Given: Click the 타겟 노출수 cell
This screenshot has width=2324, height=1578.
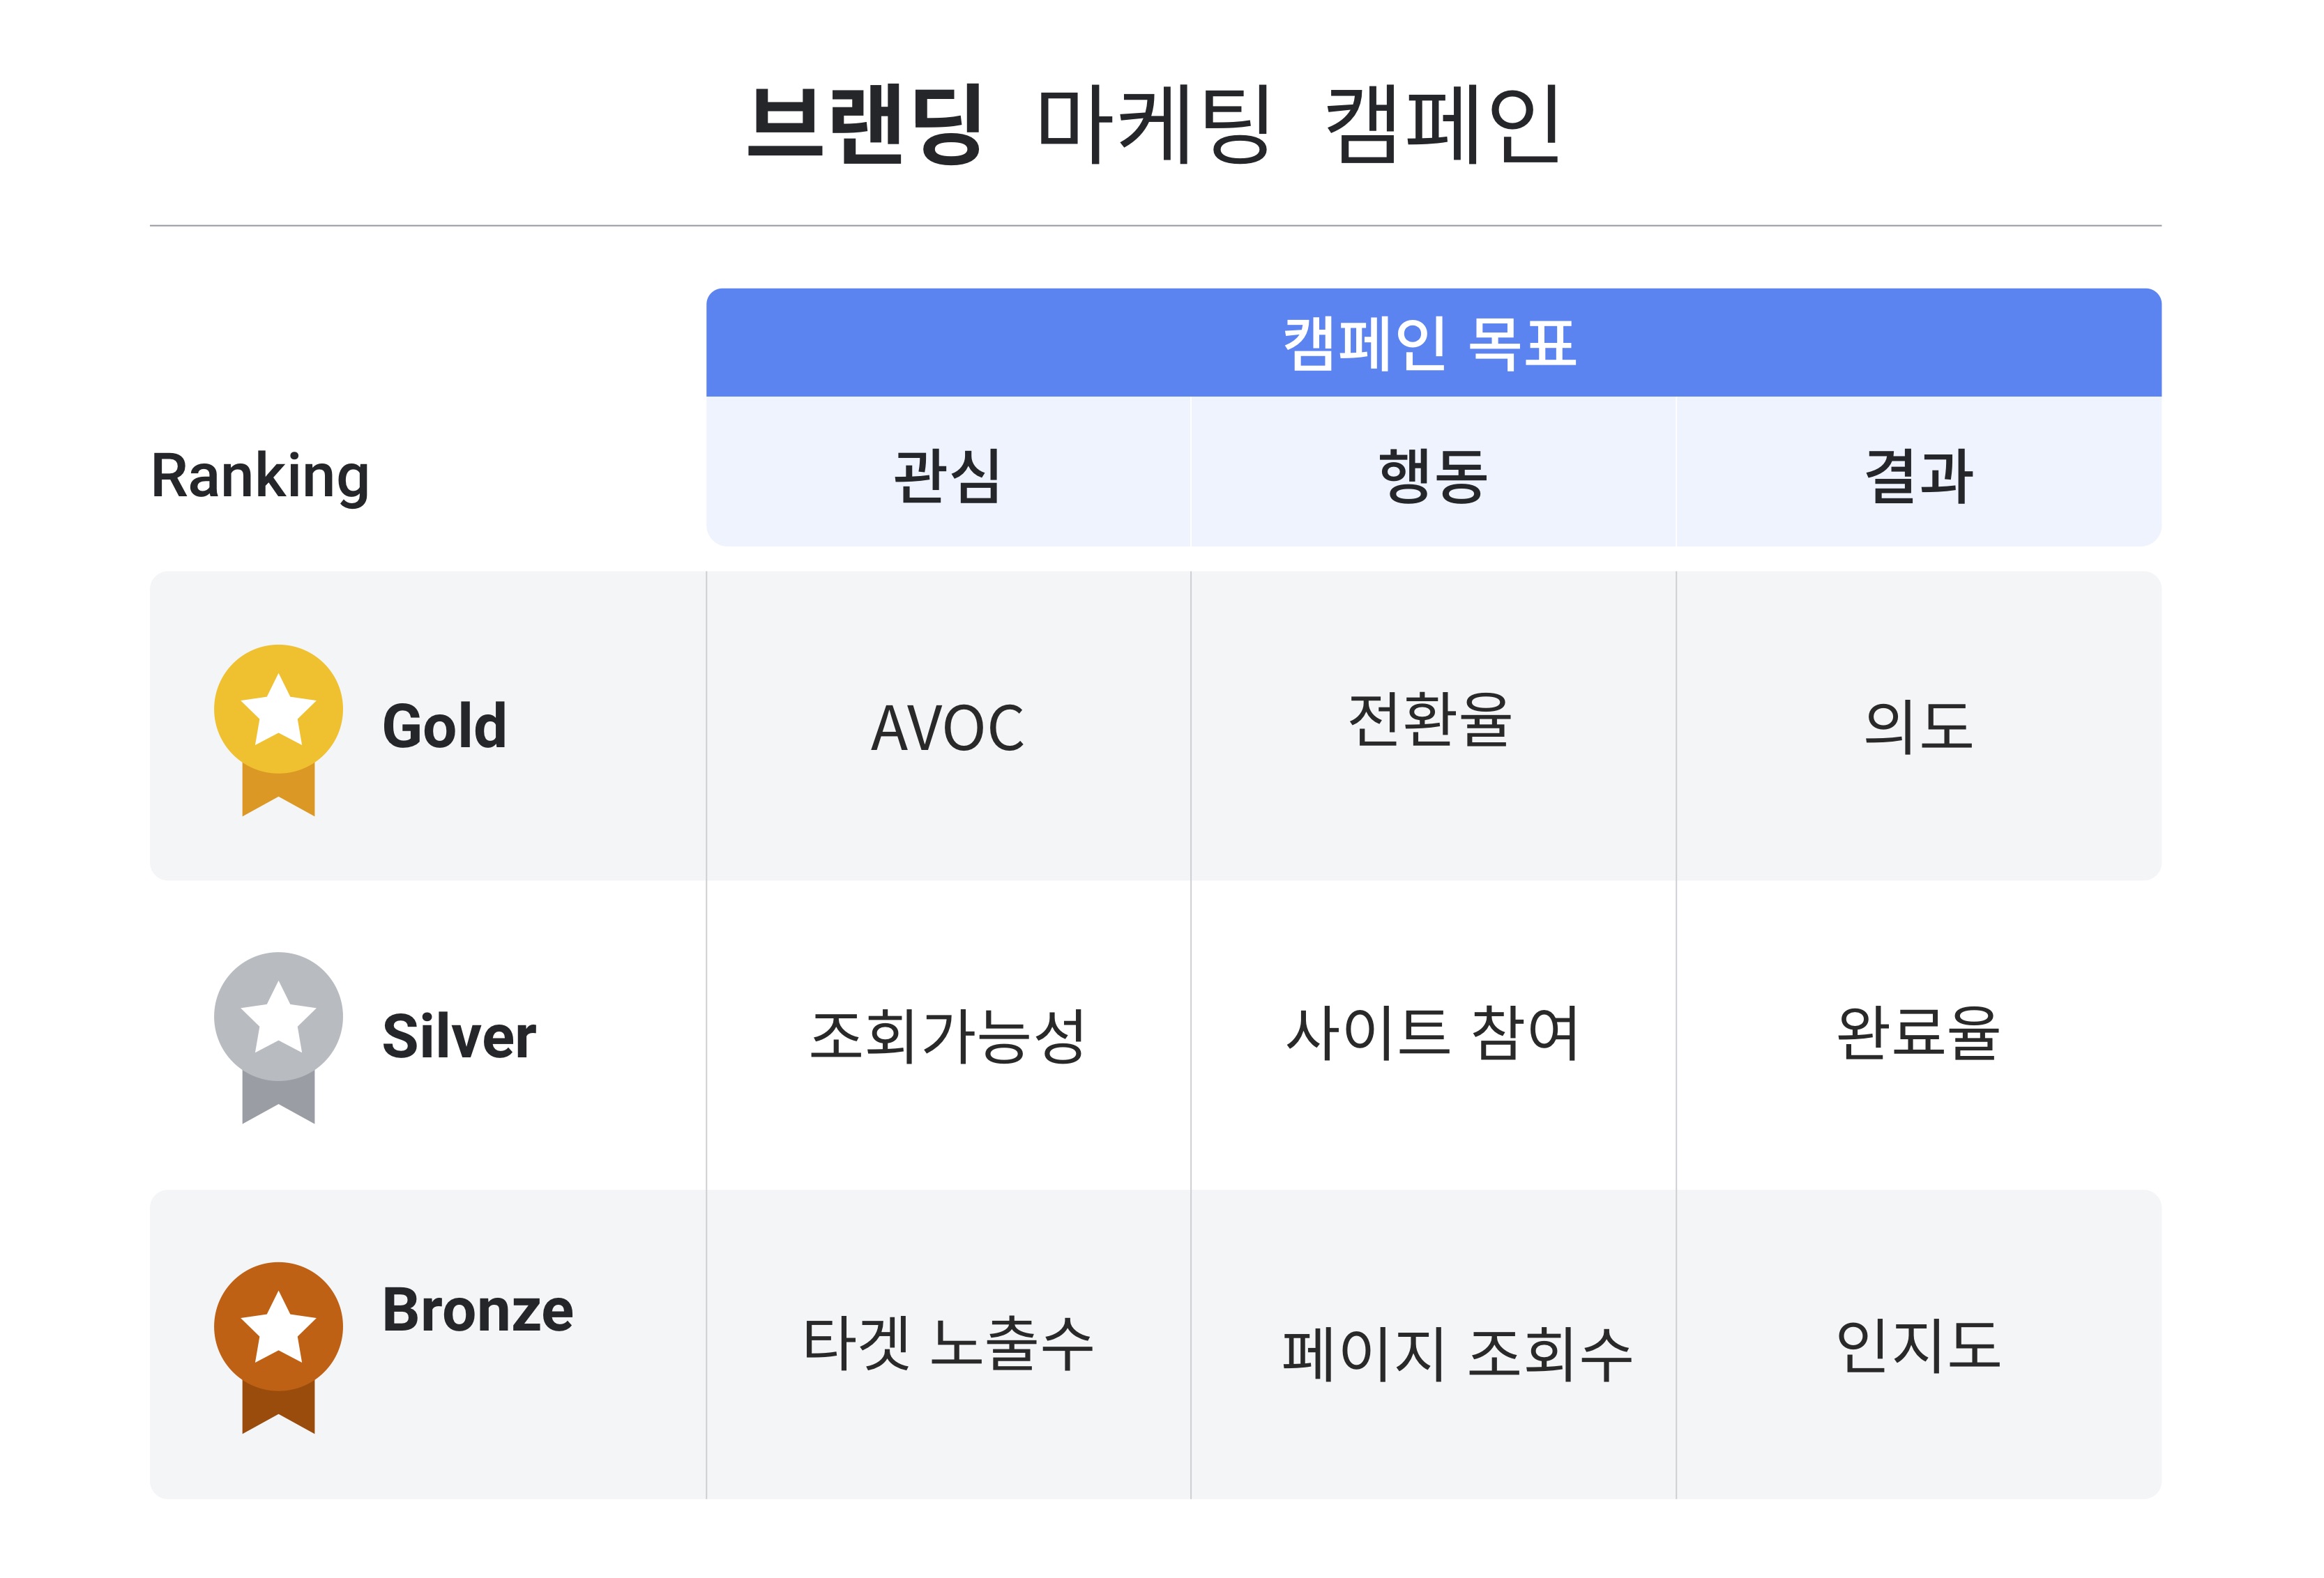Looking at the screenshot, I should [x=948, y=1345].
